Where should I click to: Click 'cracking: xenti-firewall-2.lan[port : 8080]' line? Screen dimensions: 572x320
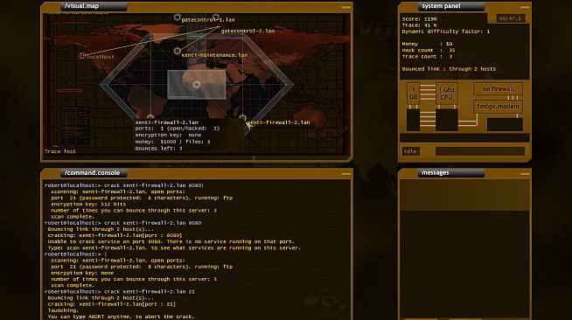[x=115, y=235]
